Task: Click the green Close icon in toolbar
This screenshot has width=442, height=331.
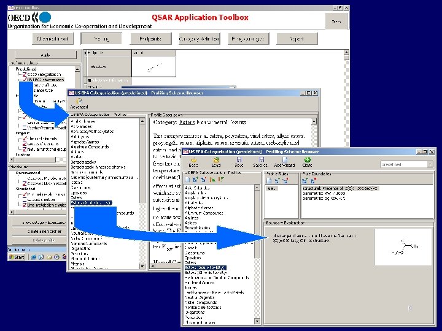Action: (x=308, y=160)
